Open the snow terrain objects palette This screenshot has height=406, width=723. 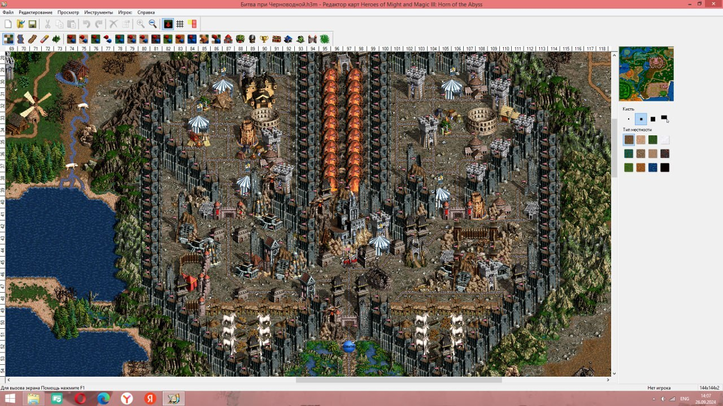click(107, 39)
